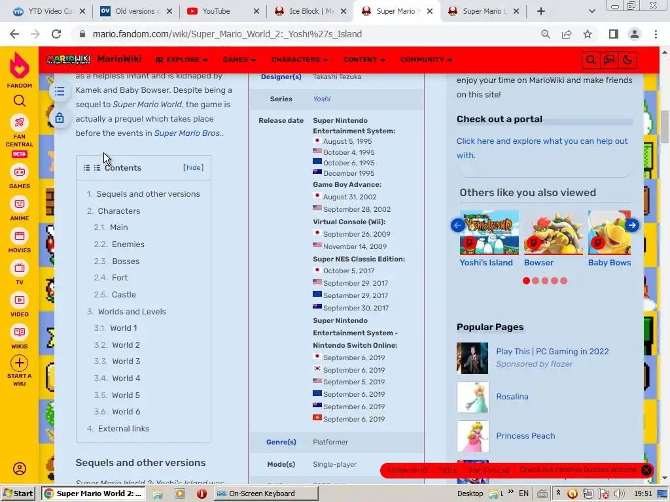Open On-Screen Keyboard taskbar item
Viewport: 670px width, 502px height.
(x=266, y=494)
